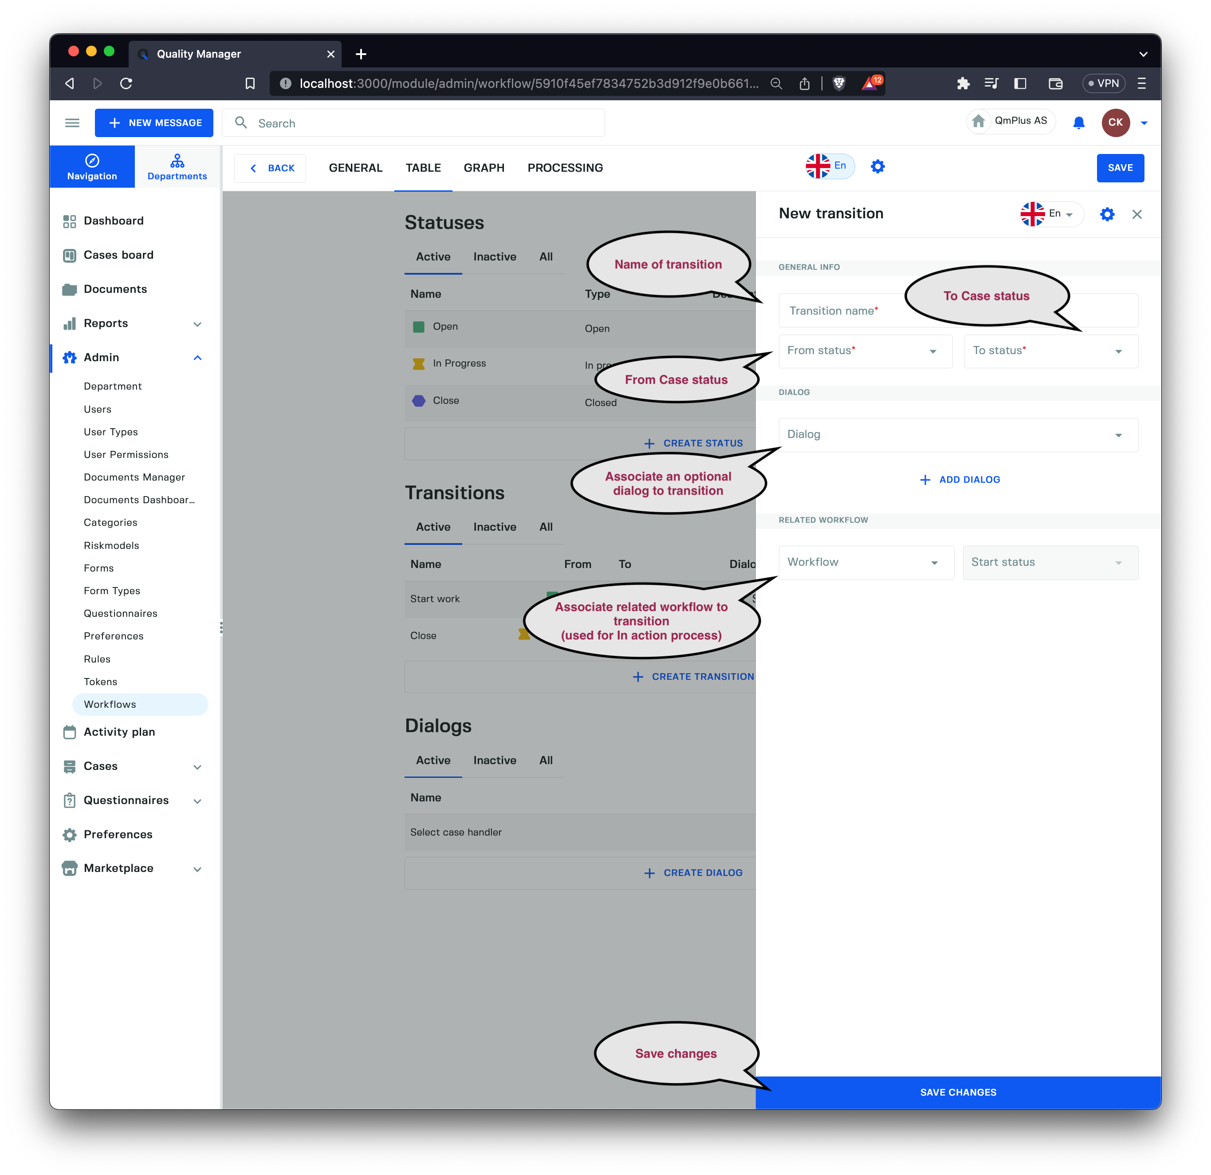1211x1175 pixels.
Task: Open the related Workflow dropdown
Action: [x=866, y=563]
